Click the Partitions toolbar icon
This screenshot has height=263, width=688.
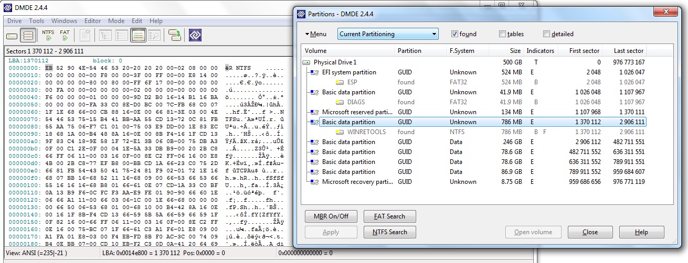(x=28, y=35)
